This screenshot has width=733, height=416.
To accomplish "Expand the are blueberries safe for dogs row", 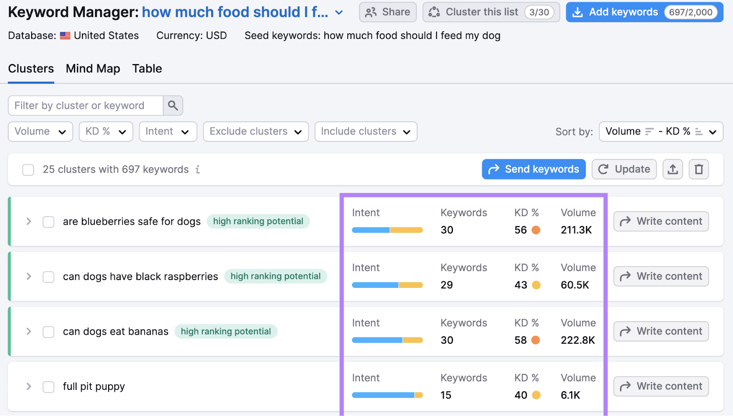I will [x=29, y=222].
